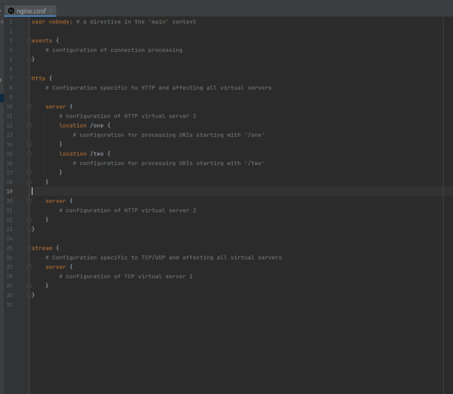Collapse the HTTP virtual server 1 block fold icon
This screenshot has width=453, height=394.
29,106
